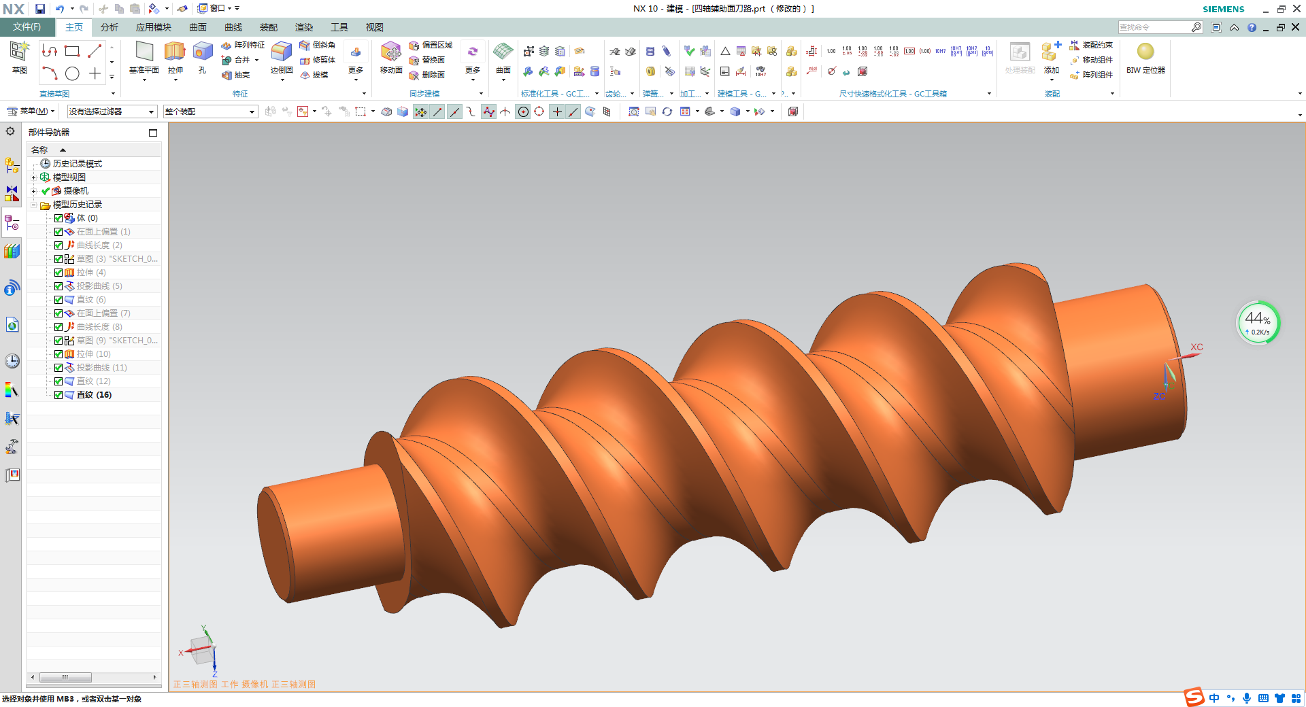Uncheck the 体 (0) feature checkbox
This screenshot has width=1306, height=707.
point(58,218)
